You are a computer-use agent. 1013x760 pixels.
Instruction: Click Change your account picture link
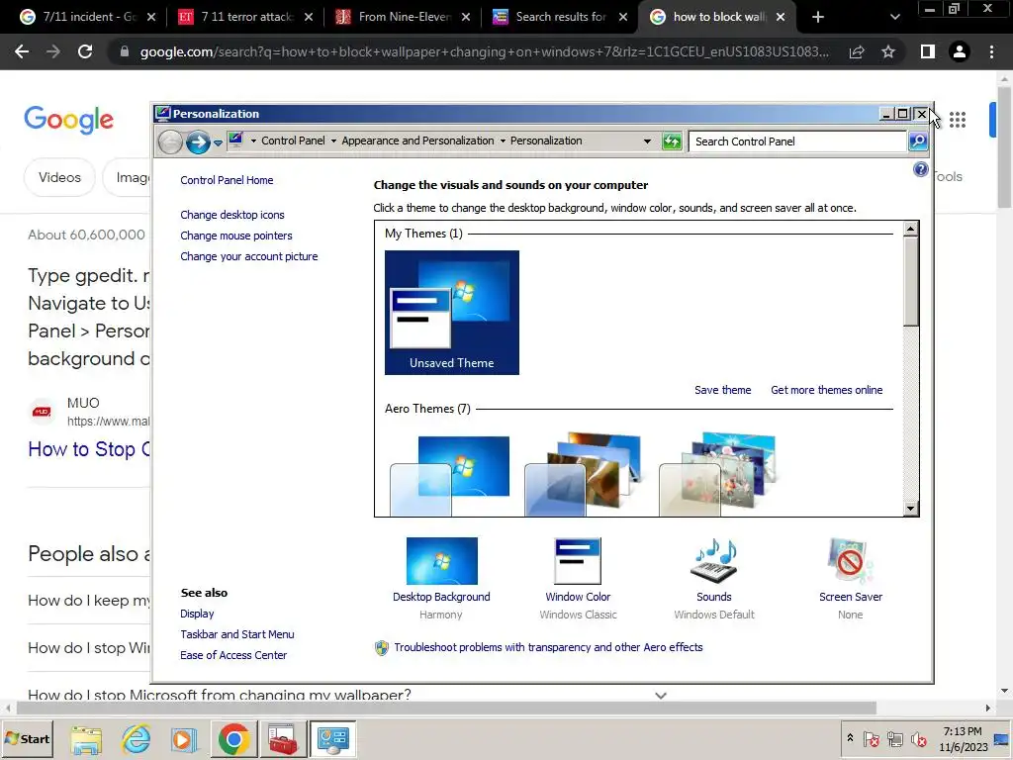tap(249, 256)
